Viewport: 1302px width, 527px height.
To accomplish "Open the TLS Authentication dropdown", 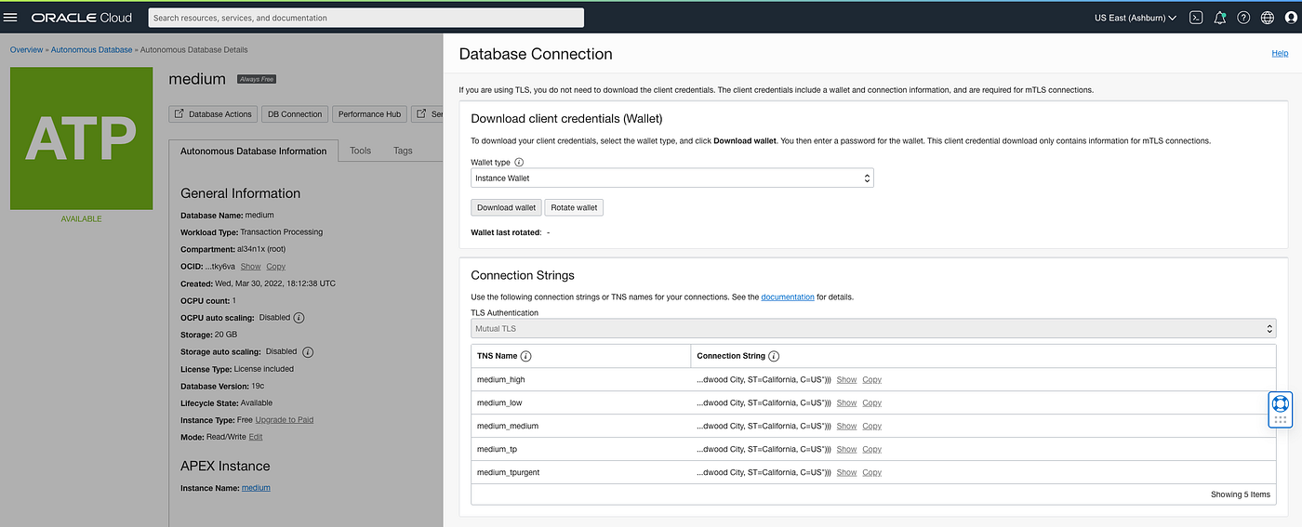I will coord(873,328).
